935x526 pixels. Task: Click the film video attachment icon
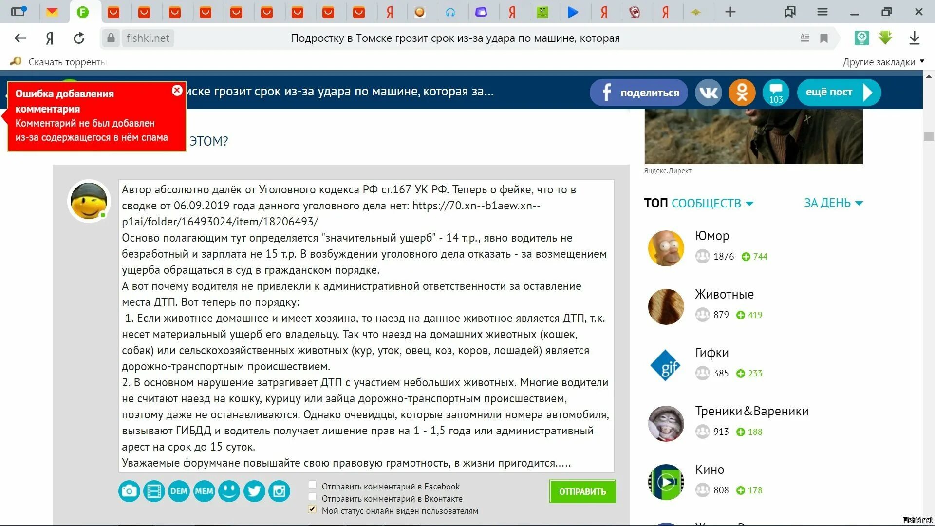[x=154, y=491]
